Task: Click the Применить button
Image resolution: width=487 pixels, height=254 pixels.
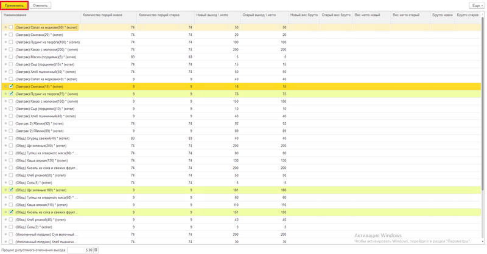Action: coord(14,5)
